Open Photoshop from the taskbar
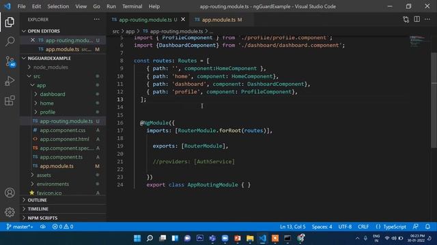 coord(200,238)
